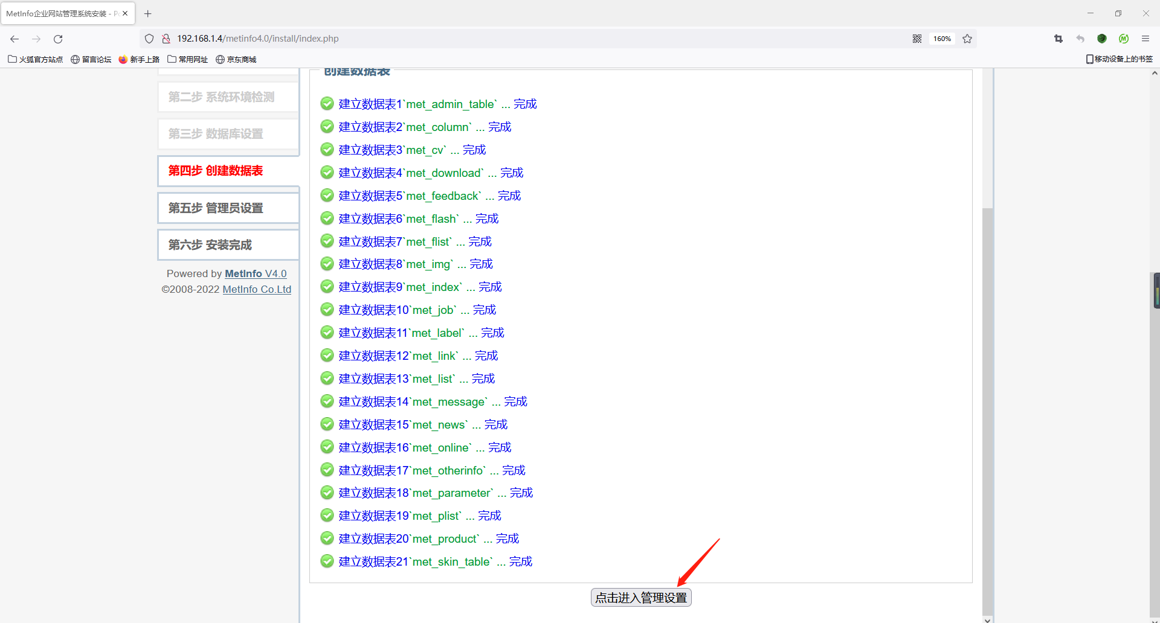Click the green check beside met_img

tap(327, 264)
